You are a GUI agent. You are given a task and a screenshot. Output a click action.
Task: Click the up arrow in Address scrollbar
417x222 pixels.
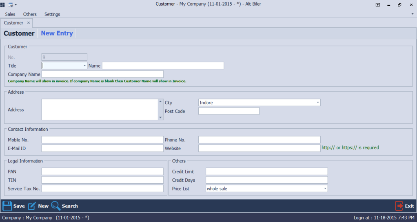point(160,101)
